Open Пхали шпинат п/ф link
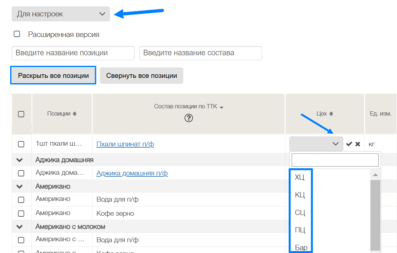This screenshot has width=397, height=253. 125,144
